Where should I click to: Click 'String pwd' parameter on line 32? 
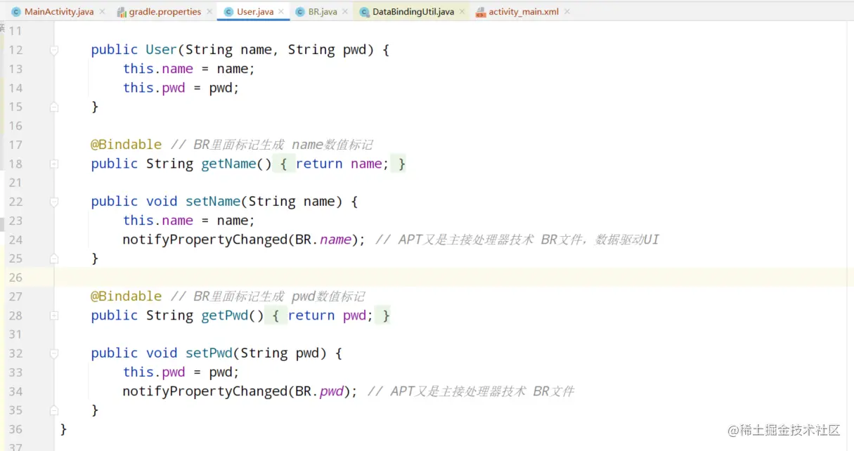(x=280, y=353)
